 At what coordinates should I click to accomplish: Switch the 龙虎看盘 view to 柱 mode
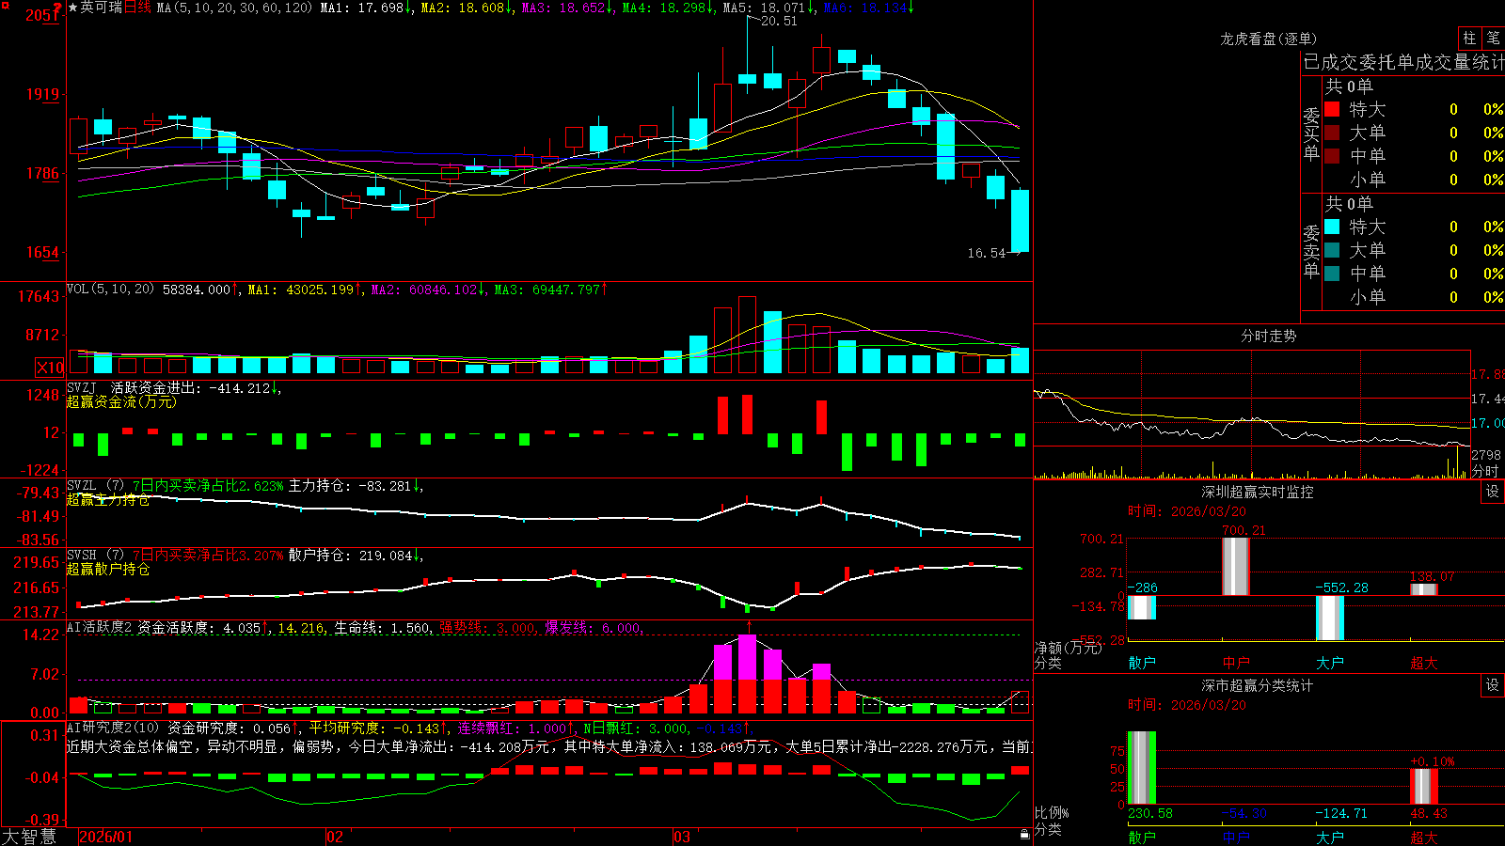click(x=1469, y=39)
